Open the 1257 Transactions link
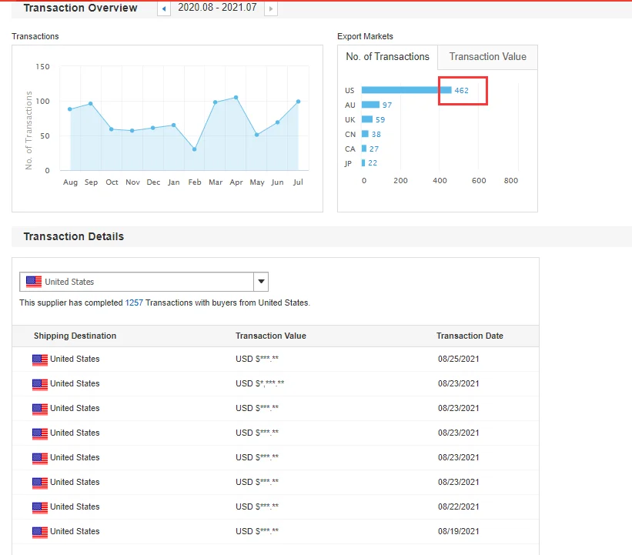This screenshot has width=632, height=555. point(134,303)
